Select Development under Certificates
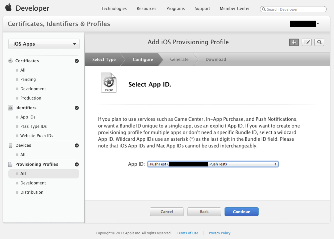The image size is (334, 239). 33,89
